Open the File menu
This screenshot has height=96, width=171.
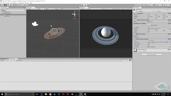[x=1, y=3]
